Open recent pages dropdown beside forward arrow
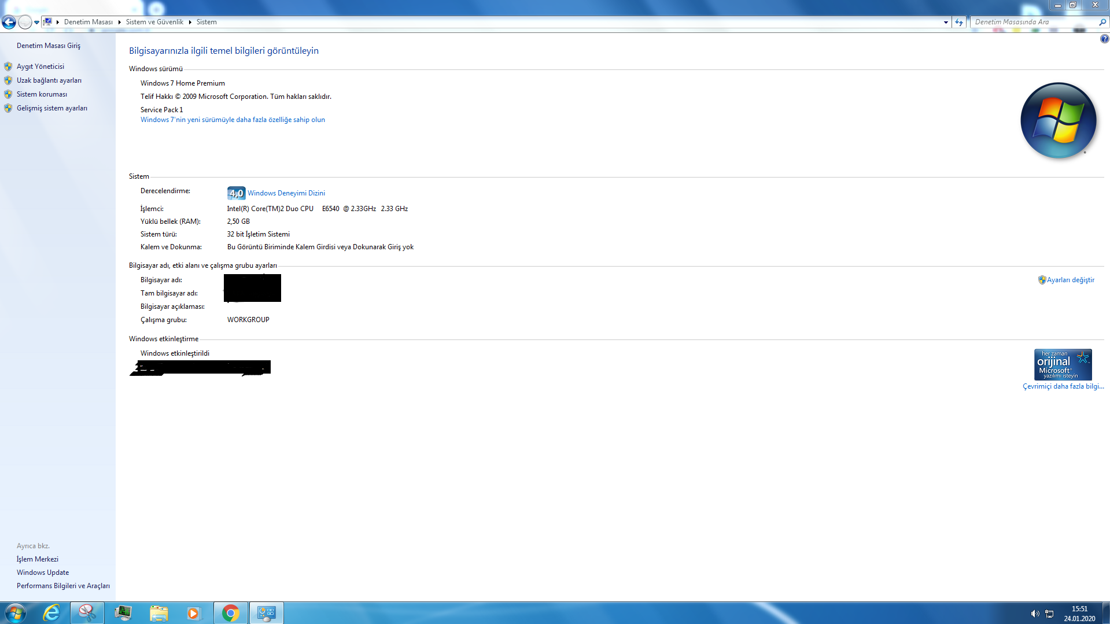1110x624 pixels. click(x=36, y=23)
